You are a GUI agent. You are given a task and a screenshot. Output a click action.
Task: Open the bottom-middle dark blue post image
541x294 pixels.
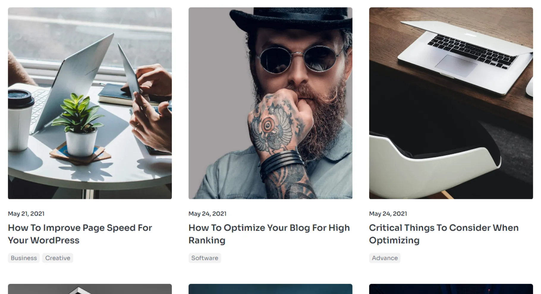tap(270, 289)
